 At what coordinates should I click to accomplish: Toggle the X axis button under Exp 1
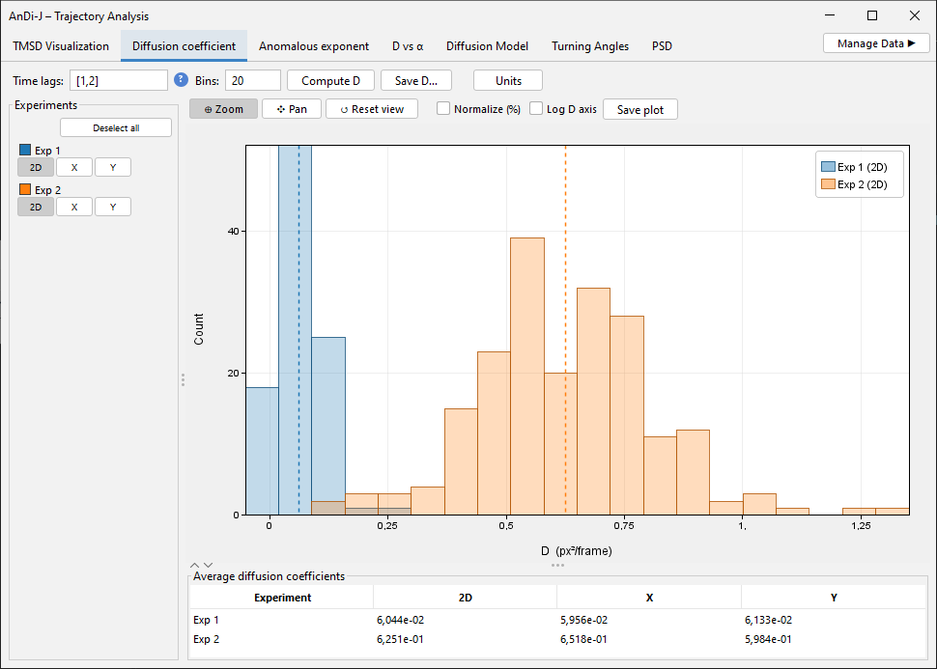(74, 167)
